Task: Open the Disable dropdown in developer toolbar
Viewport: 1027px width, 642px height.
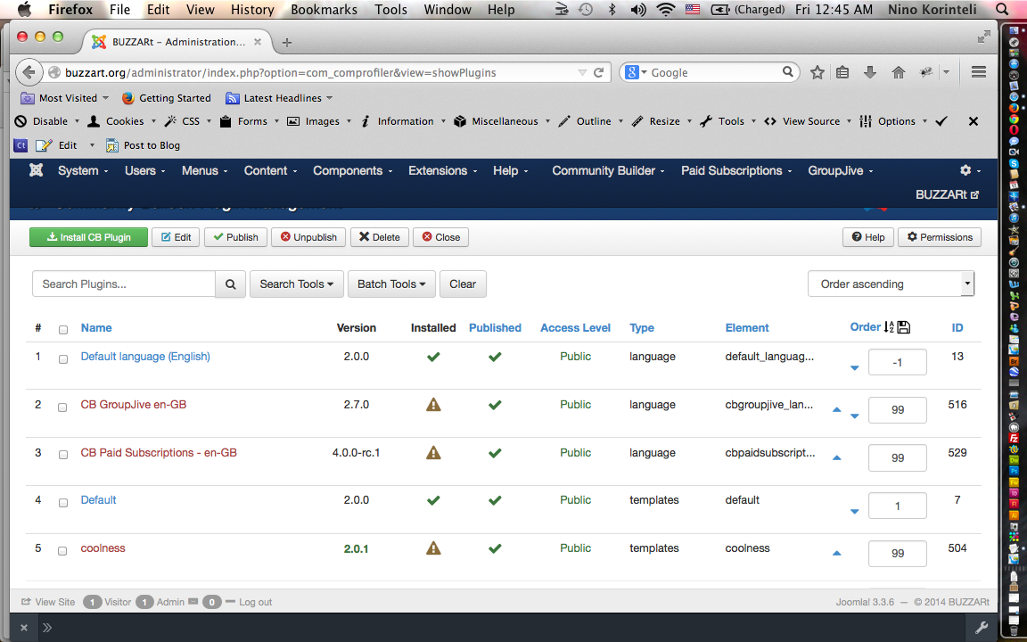Action: click(x=47, y=121)
